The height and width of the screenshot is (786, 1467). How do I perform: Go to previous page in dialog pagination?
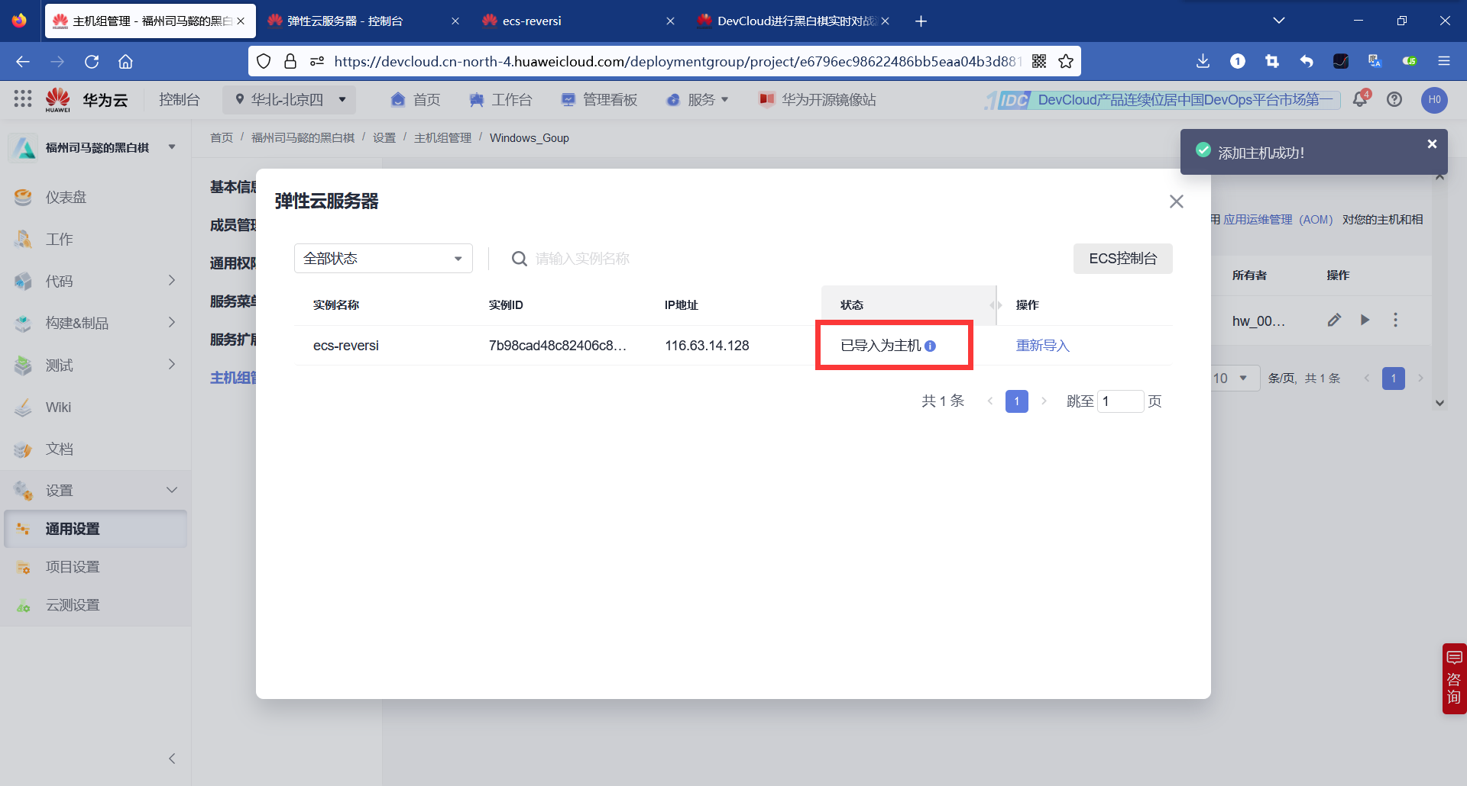point(990,401)
